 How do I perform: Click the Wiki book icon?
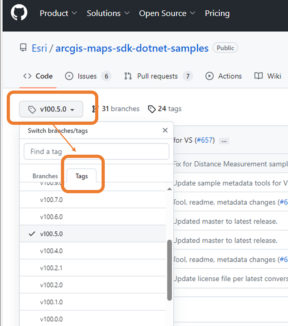[x=258, y=76]
